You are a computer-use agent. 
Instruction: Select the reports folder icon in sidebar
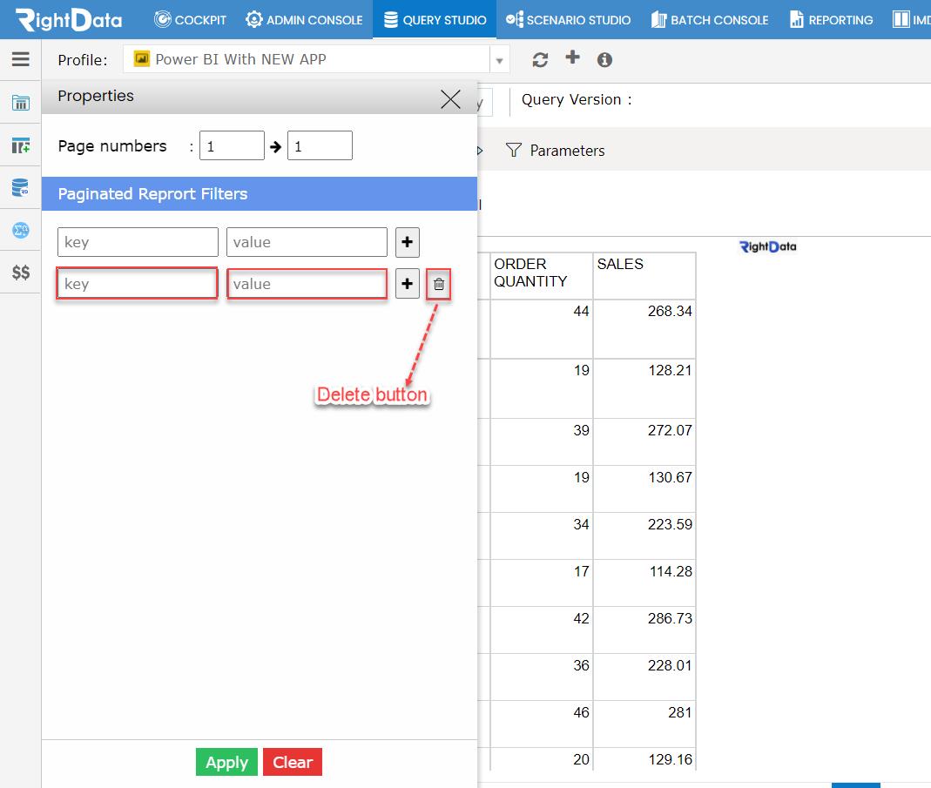(x=21, y=102)
